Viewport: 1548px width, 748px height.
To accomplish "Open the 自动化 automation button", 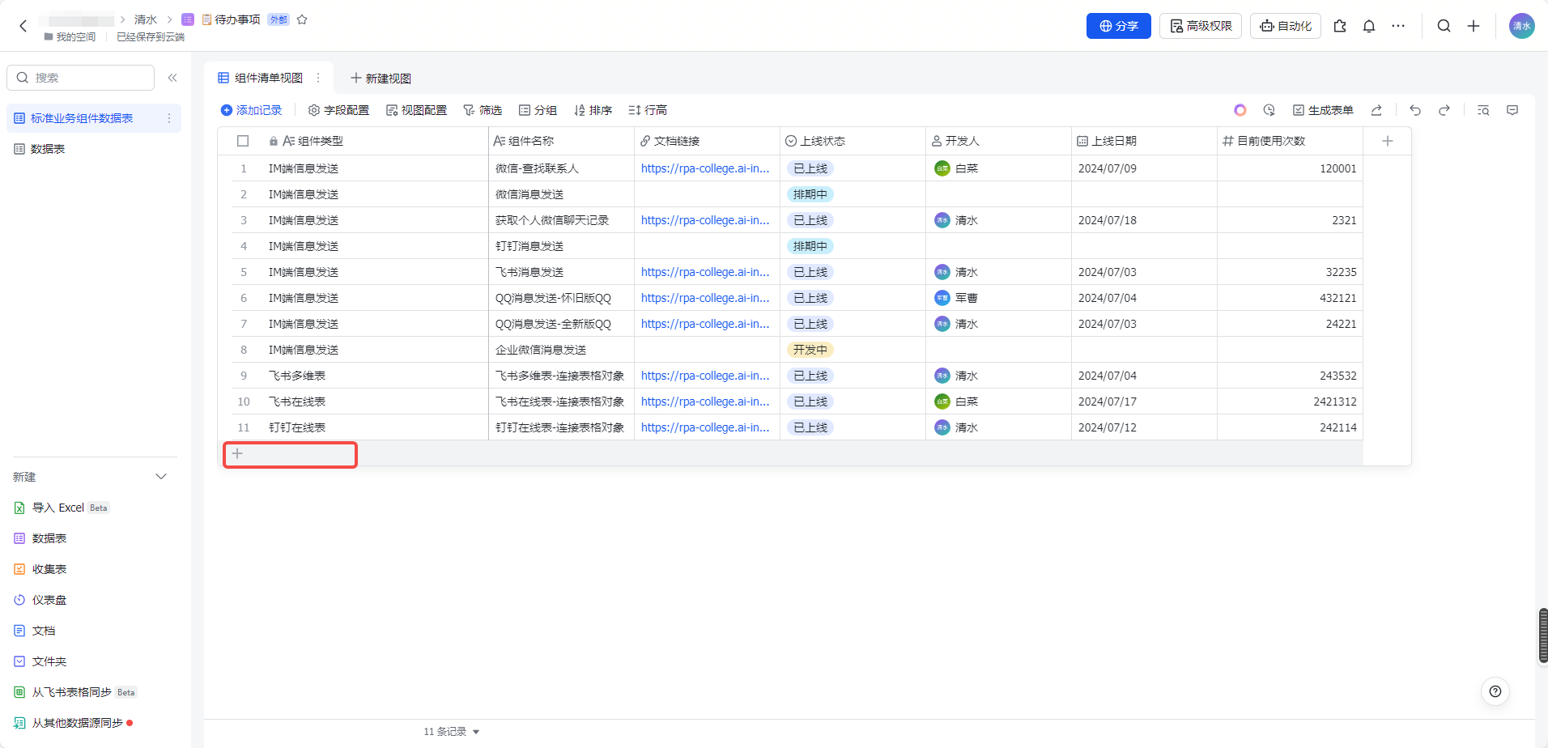I will coord(1286,26).
